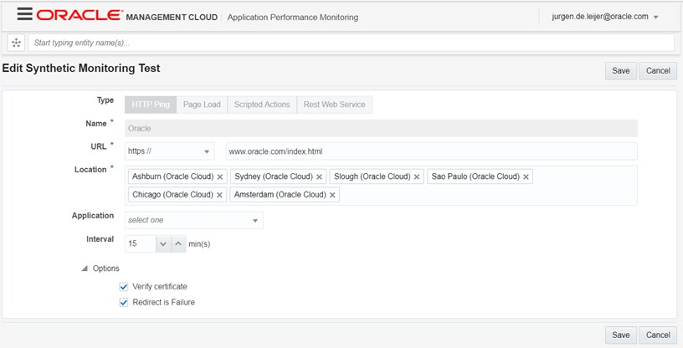The image size is (683, 348).
Task: Remove Amsterdam (Oracle Cloud) location tag
Action: tap(332, 195)
